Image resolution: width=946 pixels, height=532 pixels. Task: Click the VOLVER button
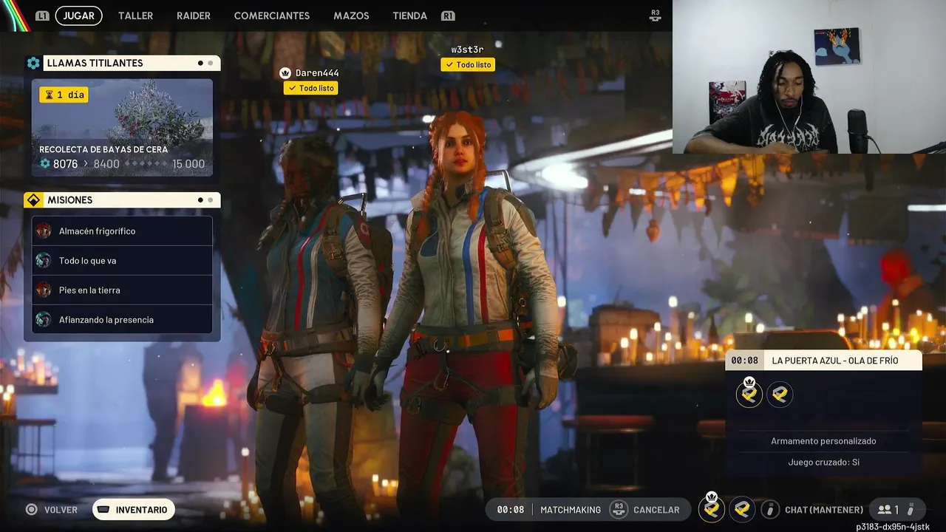coord(61,510)
